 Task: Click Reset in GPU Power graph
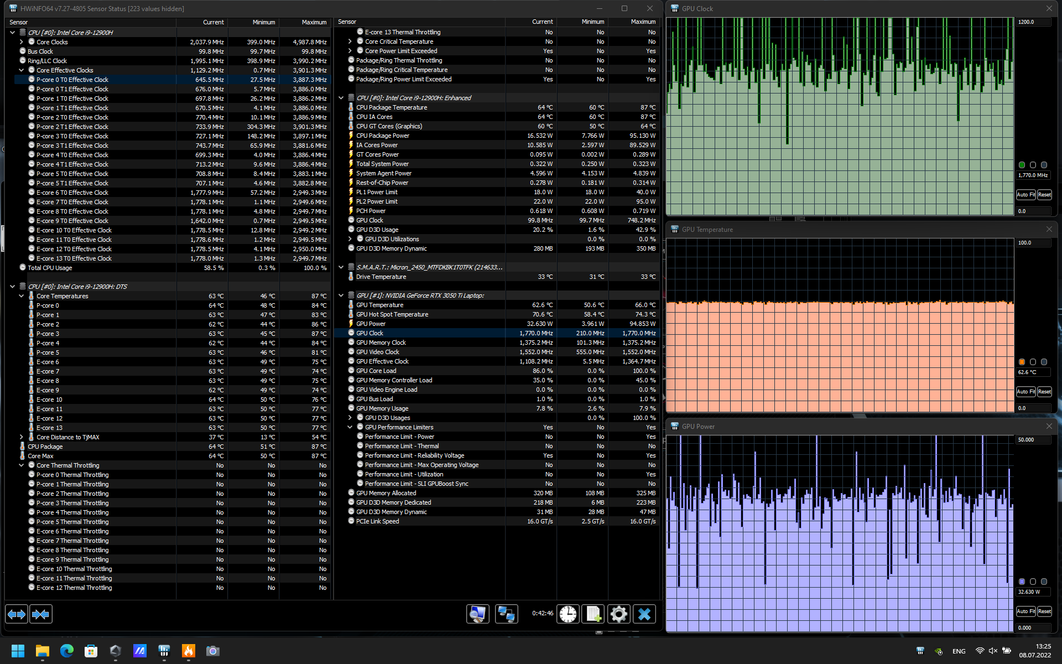(x=1044, y=611)
